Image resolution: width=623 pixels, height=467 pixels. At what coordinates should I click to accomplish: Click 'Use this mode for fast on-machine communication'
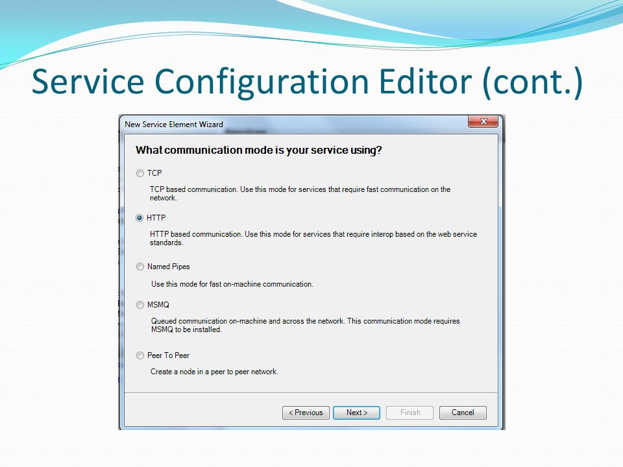click(x=232, y=284)
